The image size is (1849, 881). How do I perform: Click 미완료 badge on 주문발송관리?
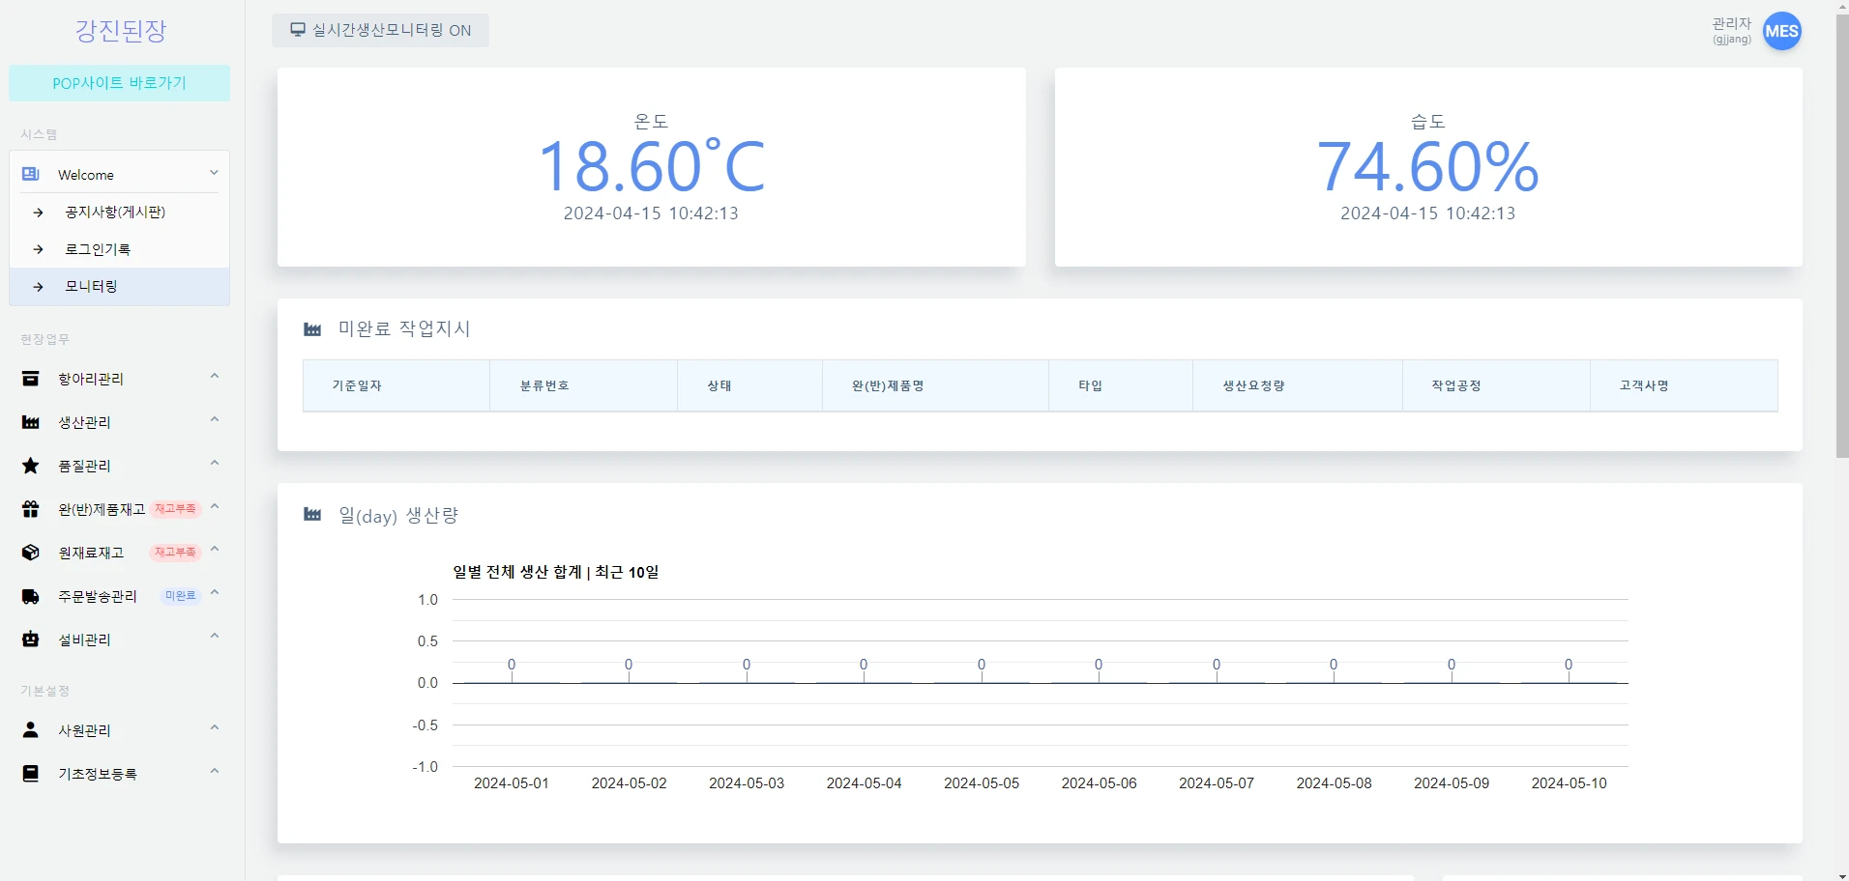[181, 596]
